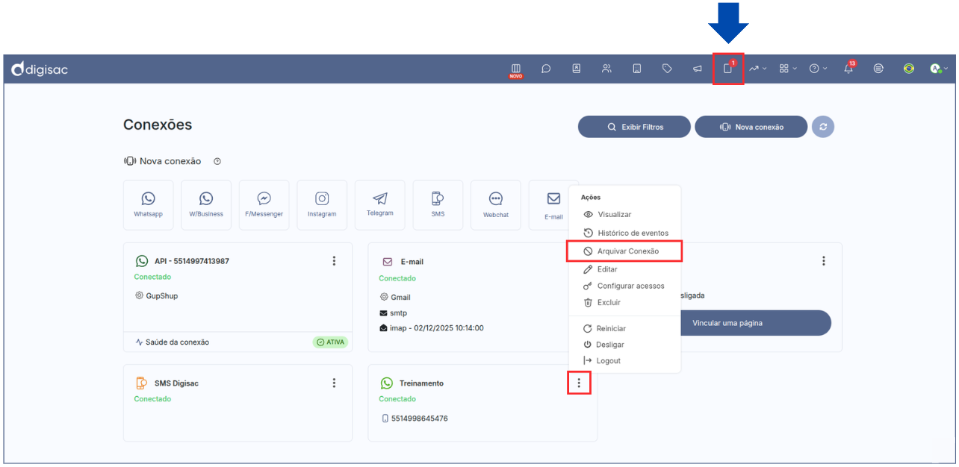Click the Brazil flag language icon

pyautogui.click(x=909, y=69)
